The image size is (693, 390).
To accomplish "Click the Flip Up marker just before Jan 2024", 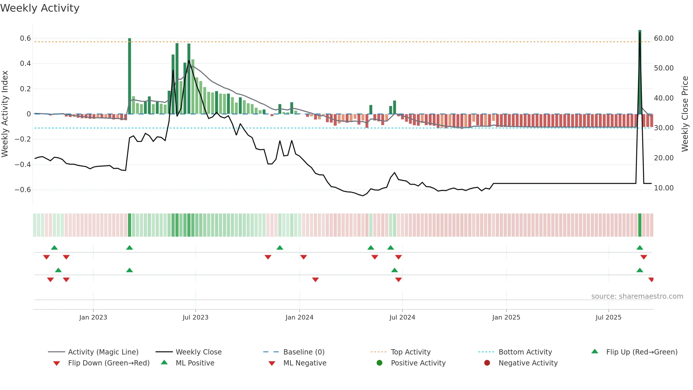I will coord(280,248).
